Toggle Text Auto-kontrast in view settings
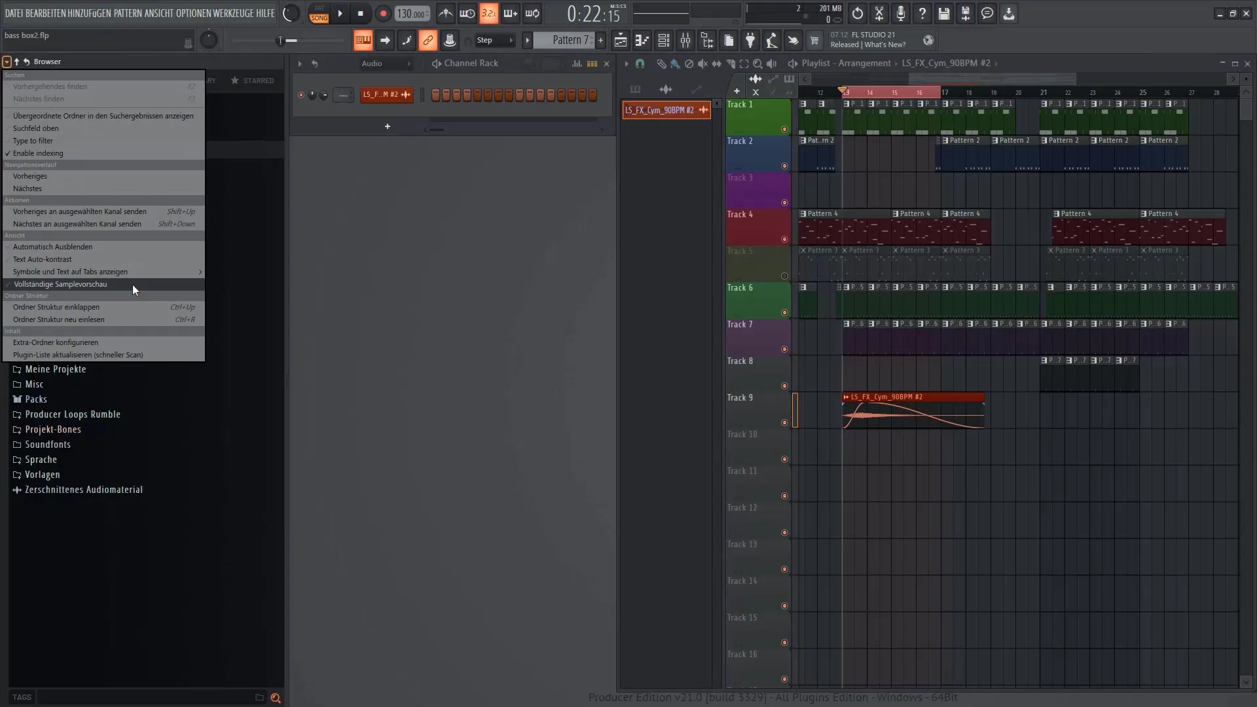This screenshot has width=1257, height=707. (x=41, y=258)
